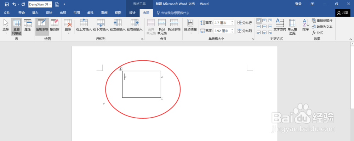Increase row height with up spinner
The height and width of the screenshot is (141, 354).
[232, 22]
